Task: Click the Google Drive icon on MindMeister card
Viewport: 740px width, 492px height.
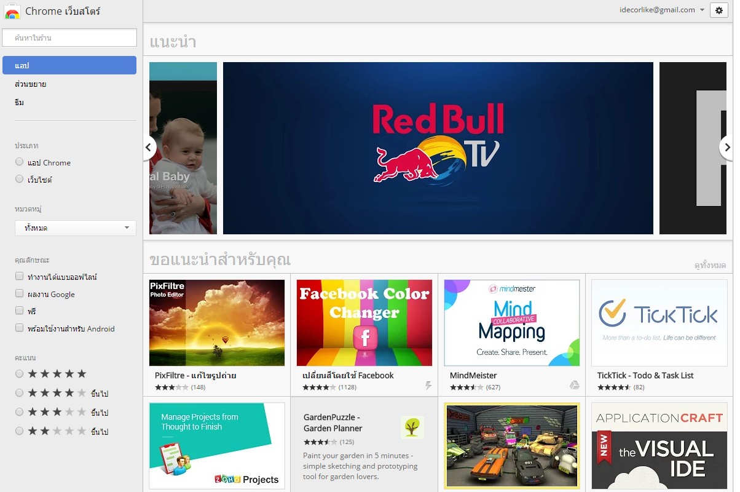Action: coord(574,385)
